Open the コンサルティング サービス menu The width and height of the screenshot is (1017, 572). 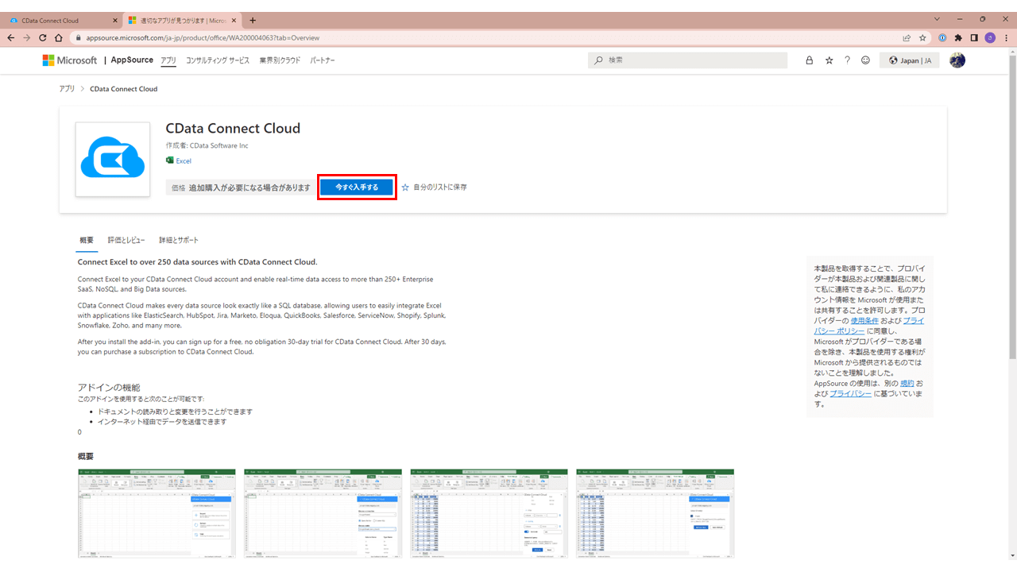218,60
